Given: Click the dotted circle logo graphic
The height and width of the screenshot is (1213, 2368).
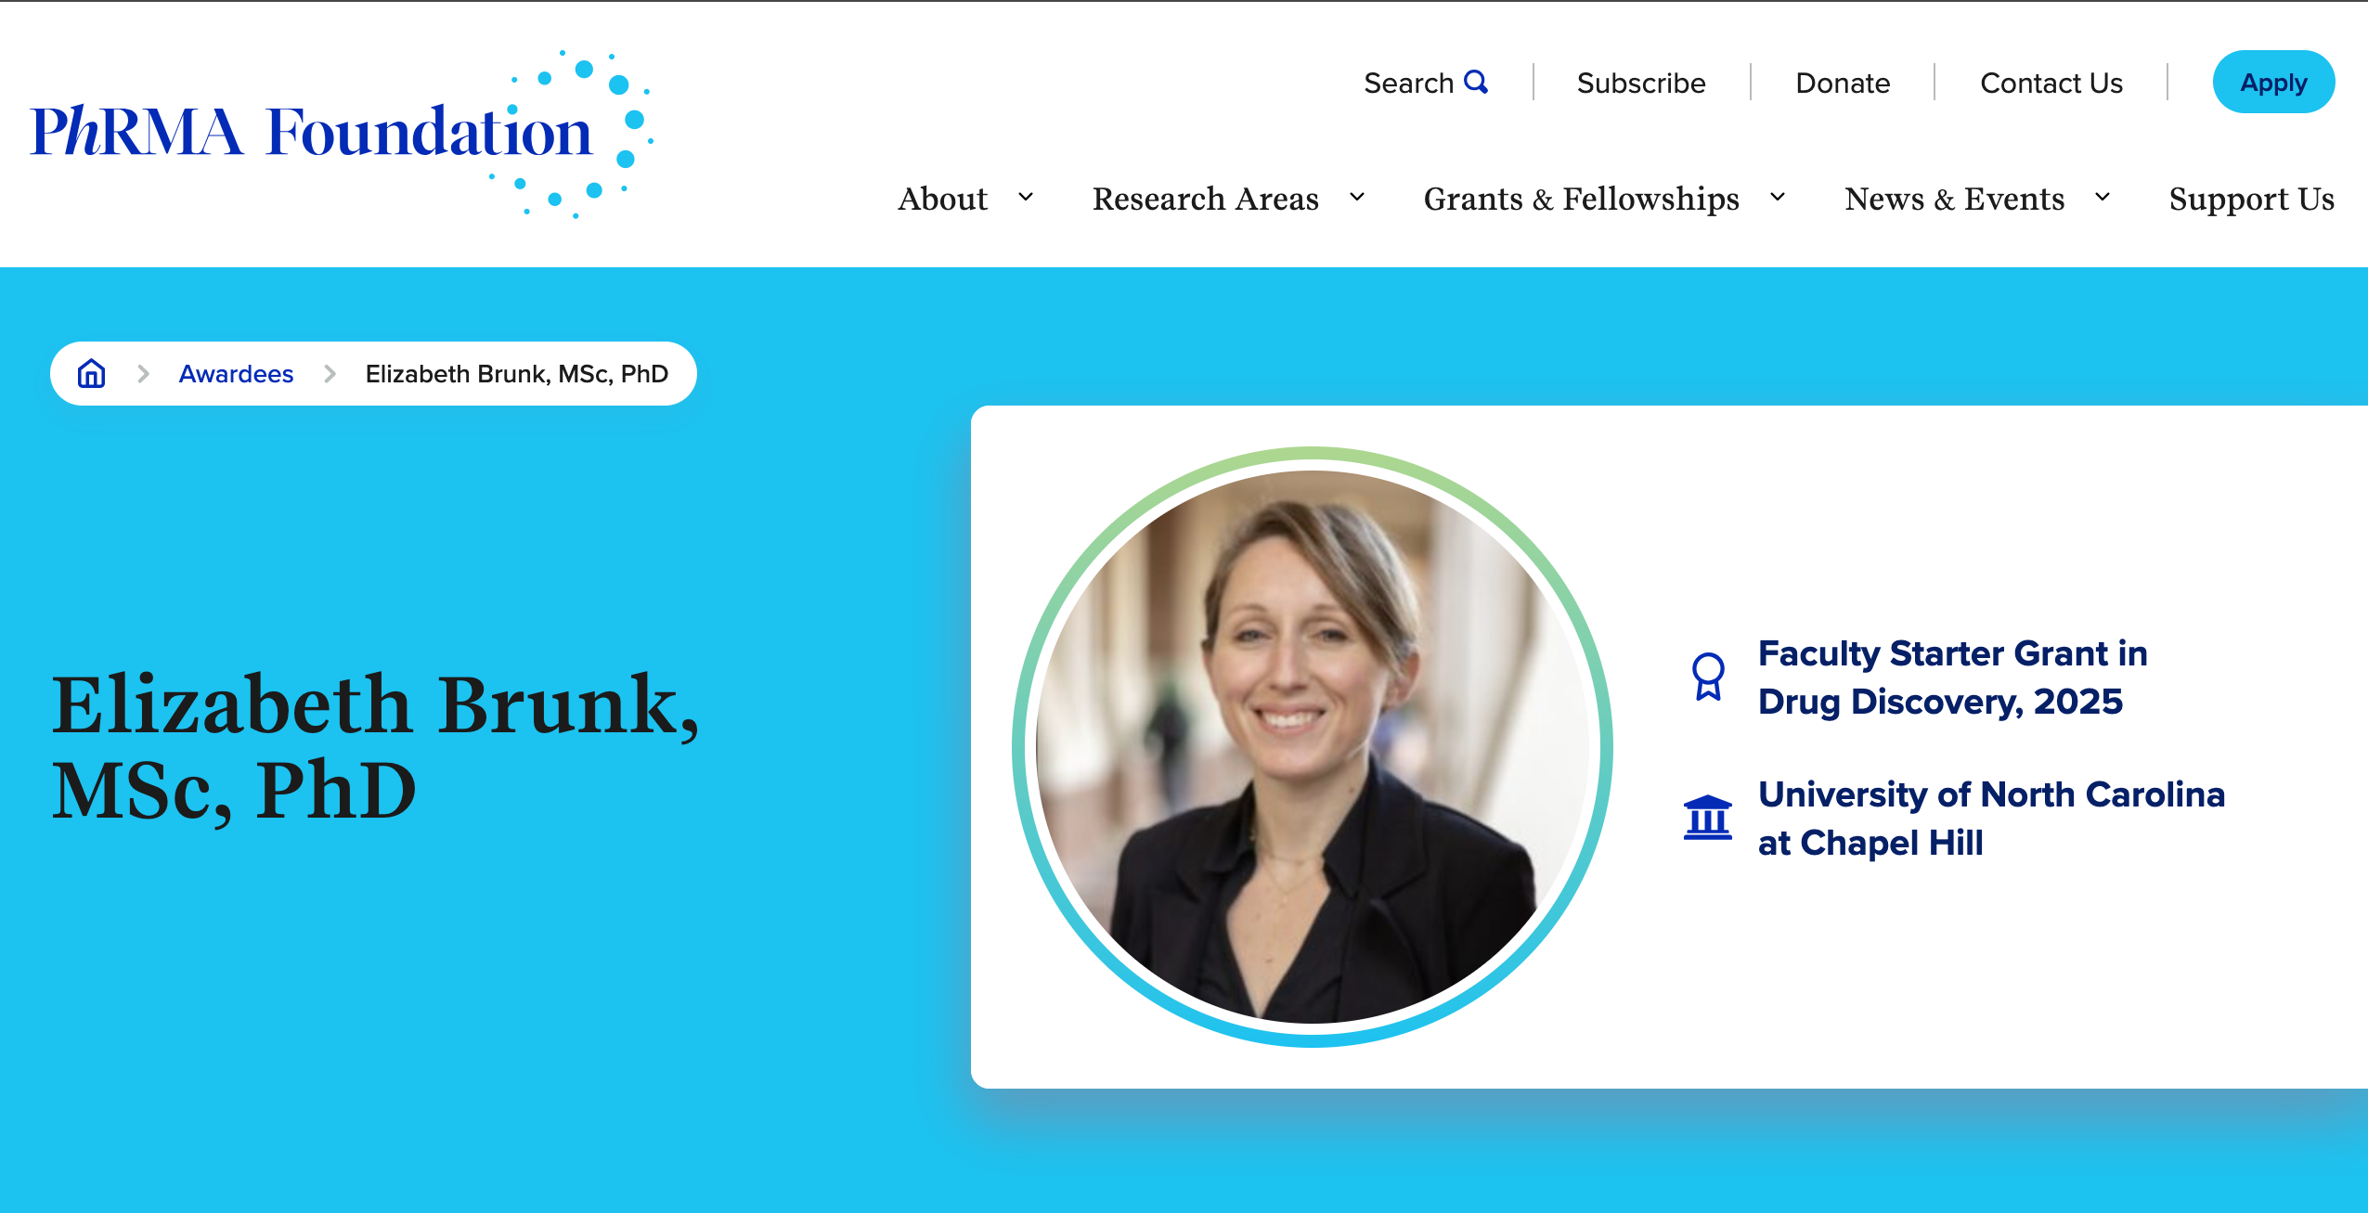Looking at the screenshot, I should tap(576, 134).
